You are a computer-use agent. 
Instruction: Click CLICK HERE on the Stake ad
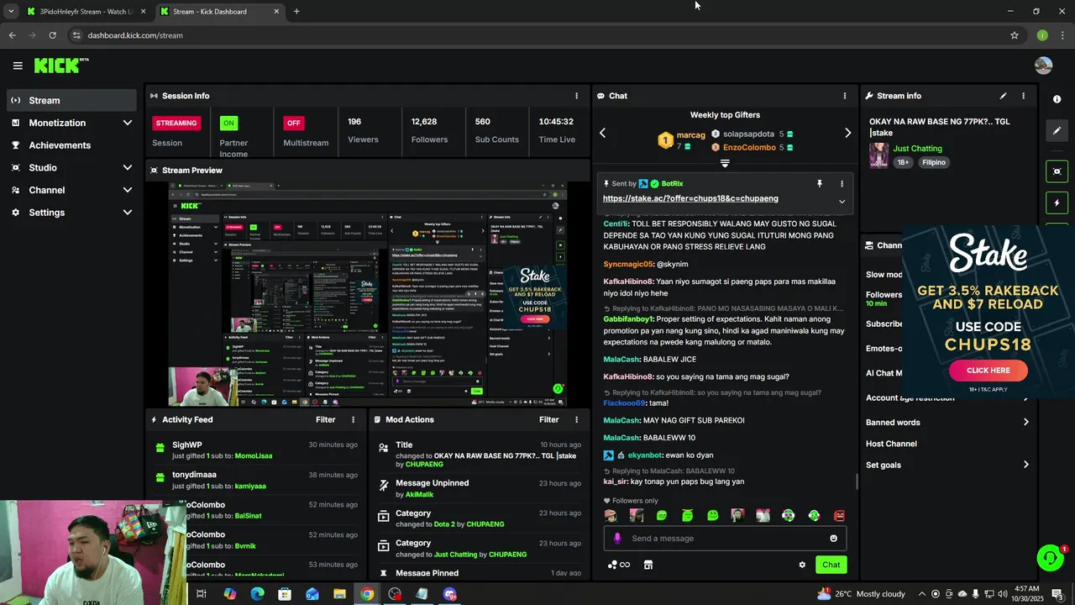[x=988, y=371]
